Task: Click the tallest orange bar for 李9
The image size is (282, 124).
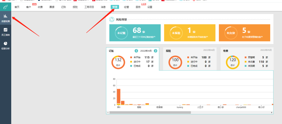Action: [x=119, y=96]
